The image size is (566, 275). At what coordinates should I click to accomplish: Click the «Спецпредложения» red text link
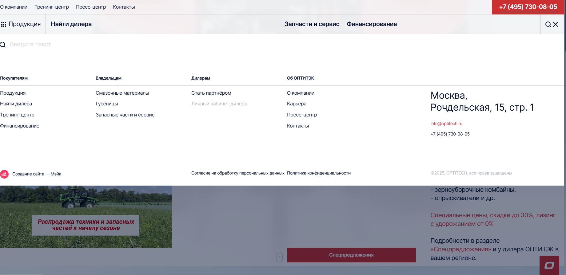tap(461, 249)
